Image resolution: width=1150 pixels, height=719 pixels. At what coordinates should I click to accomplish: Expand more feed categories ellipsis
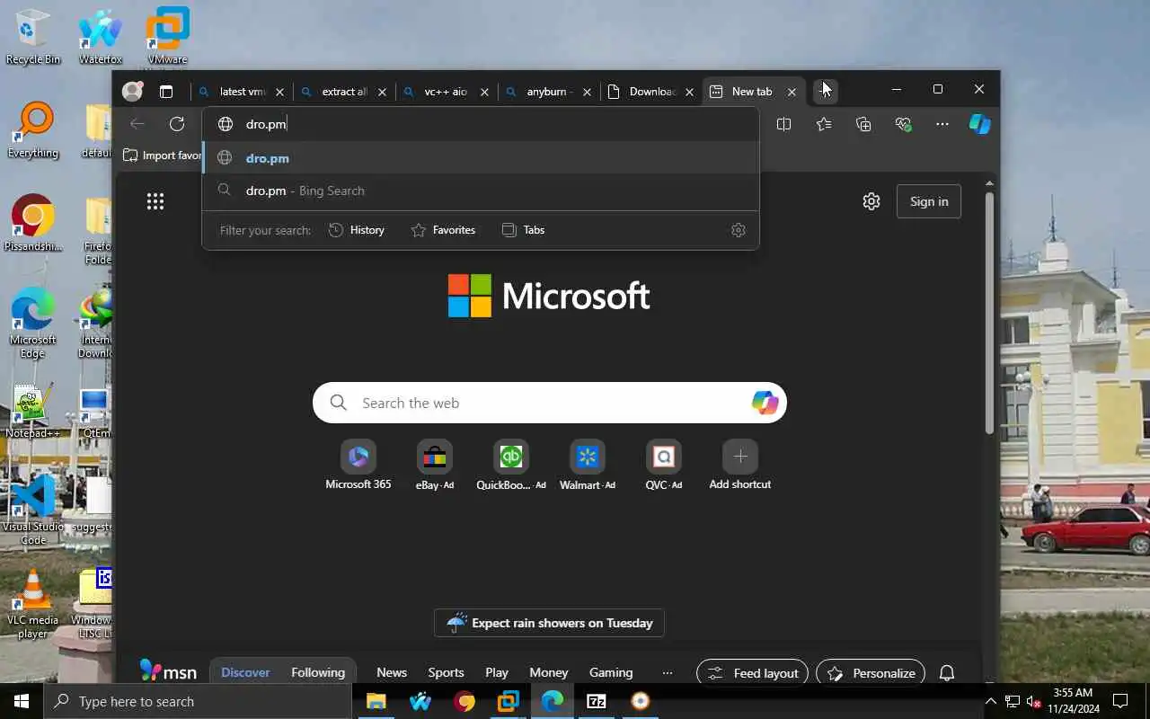click(x=667, y=672)
